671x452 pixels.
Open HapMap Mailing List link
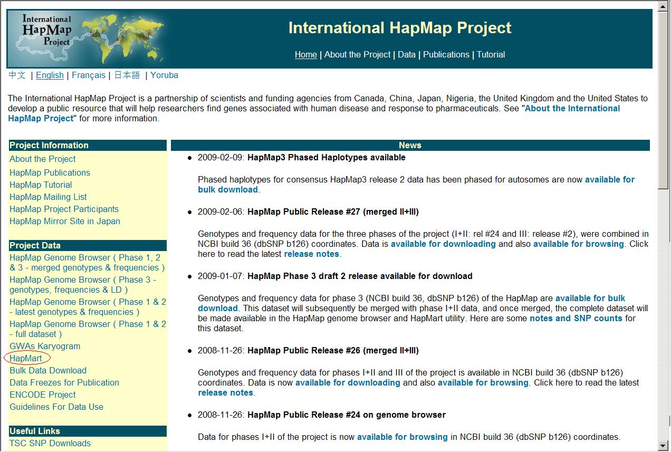pyautogui.click(x=48, y=197)
